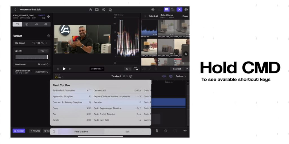The width and height of the screenshot is (289, 144).
Task: Click the import media icon in top toolbar
Action: 90,10
